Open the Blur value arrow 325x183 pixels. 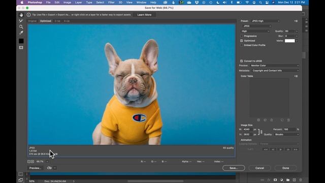click(297, 36)
